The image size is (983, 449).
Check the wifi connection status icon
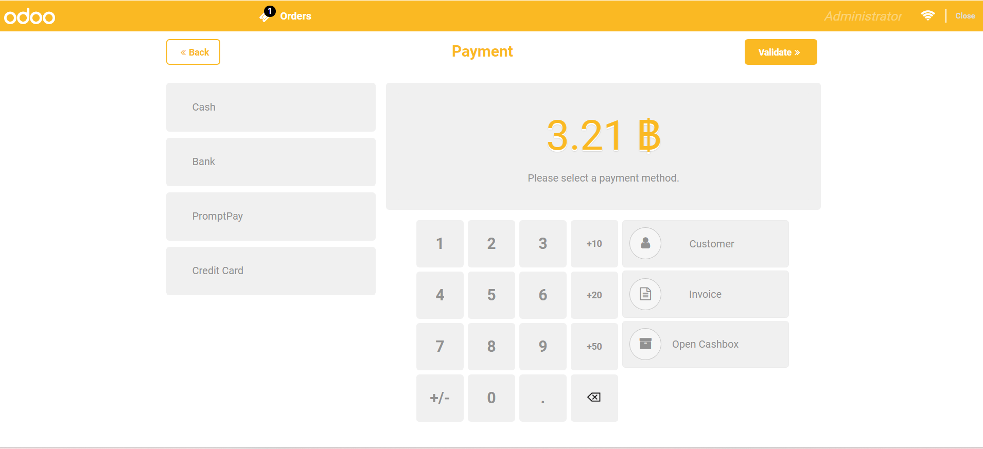tap(928, 15)
